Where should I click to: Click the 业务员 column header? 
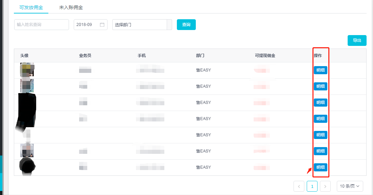pos(85,56)
